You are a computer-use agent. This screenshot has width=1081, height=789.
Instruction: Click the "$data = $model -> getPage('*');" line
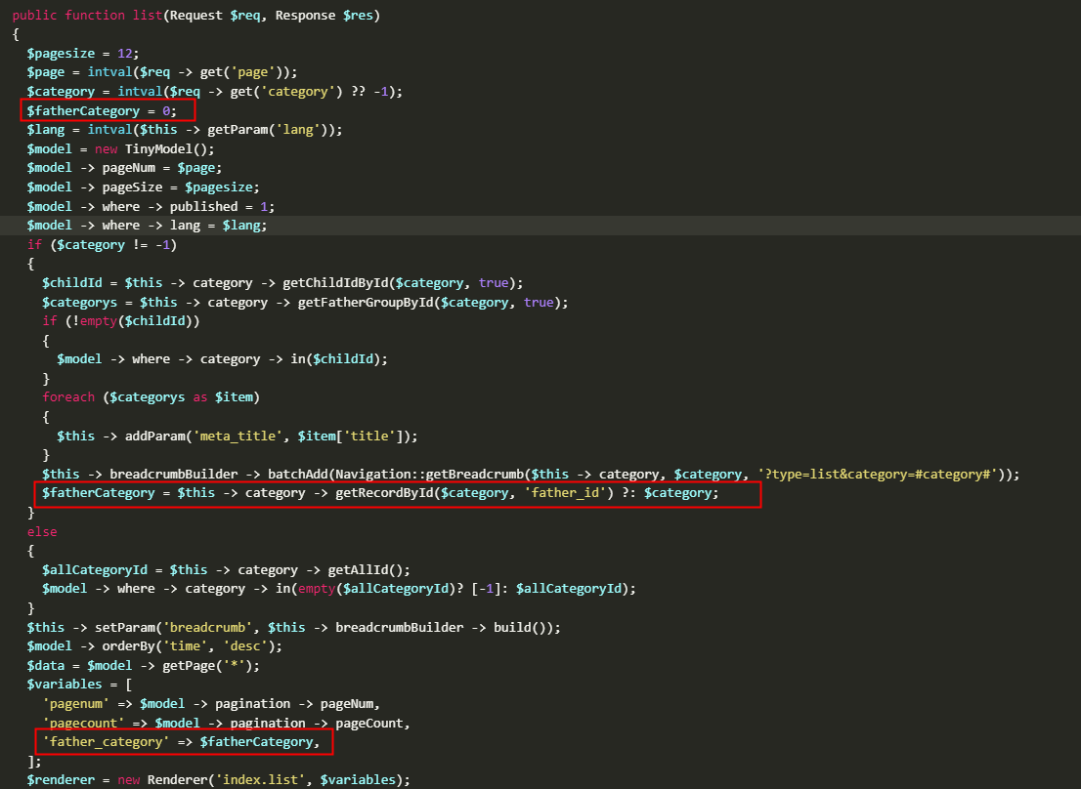144,666
